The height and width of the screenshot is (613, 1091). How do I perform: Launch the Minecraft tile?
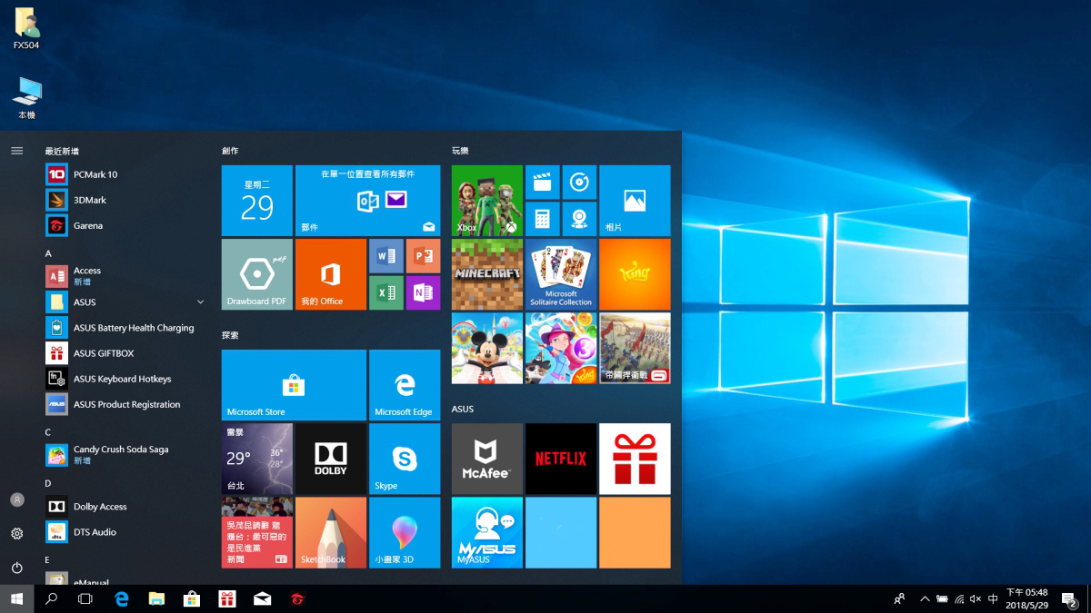487,274
